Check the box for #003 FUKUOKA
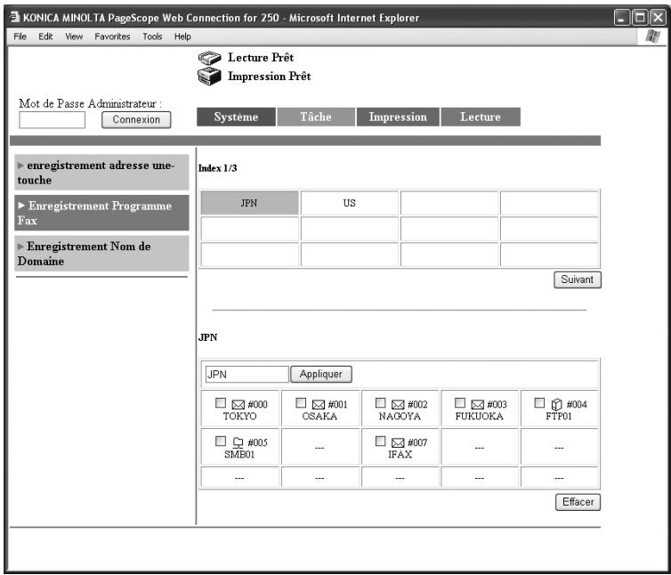Screen dimensions: 671x575 click(x=460, y=403)
